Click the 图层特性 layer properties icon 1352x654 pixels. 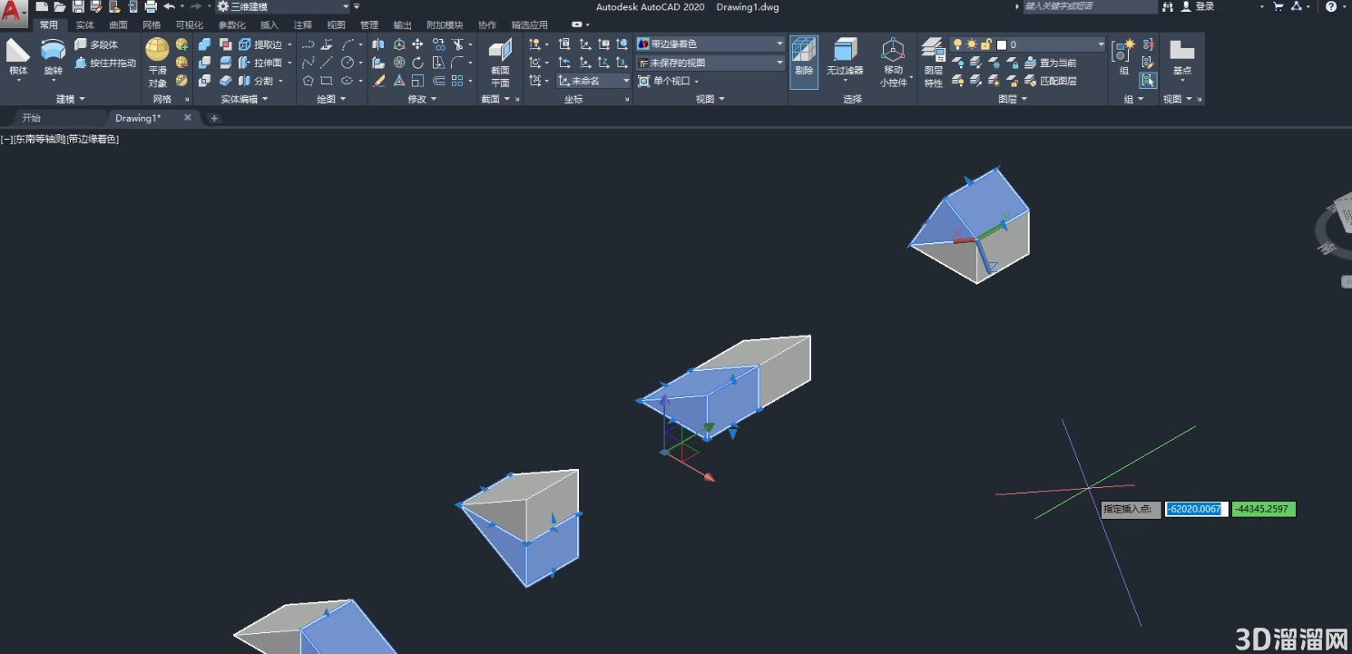tap(934, 63)
